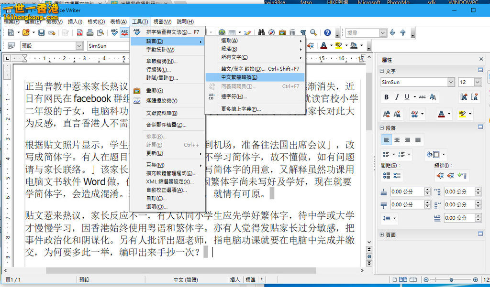The image size is (490, 287).
Task: Click the search next down arrow
Action: point(392,32)
